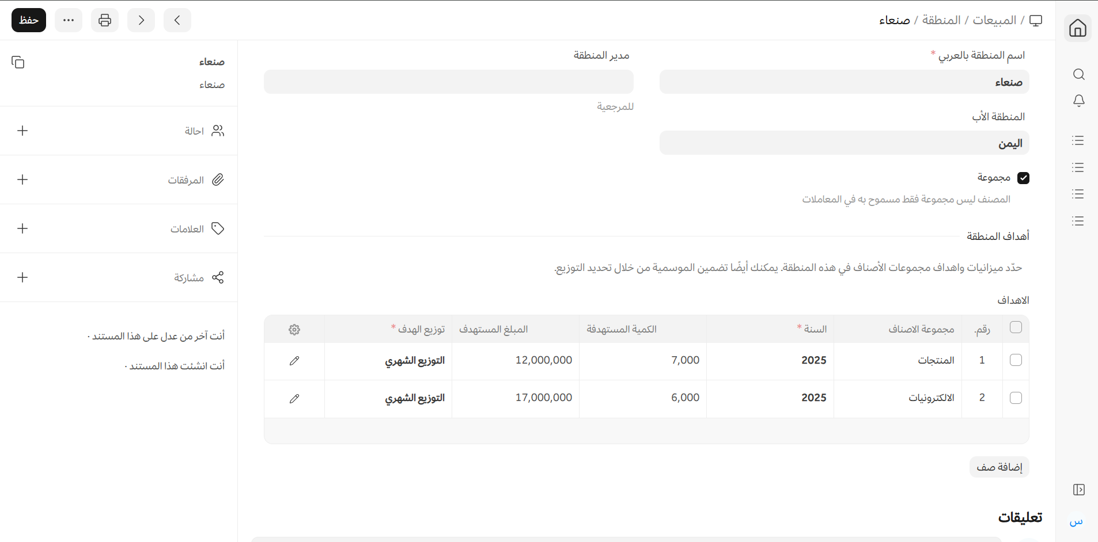Go to المنطقة in breadcrumb
Viewport: 1098px width, 542px height.
click(x=941, y=20)
